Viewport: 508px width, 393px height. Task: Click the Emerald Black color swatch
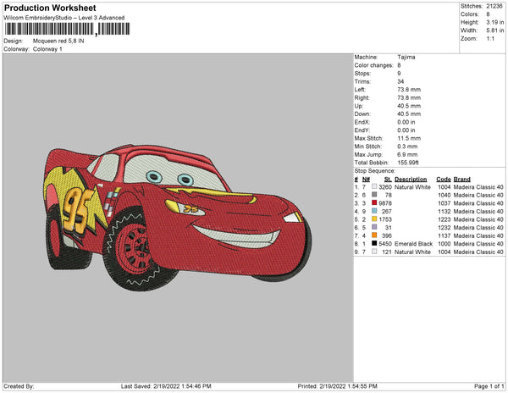pyautogui.click(x=374, y=243)
